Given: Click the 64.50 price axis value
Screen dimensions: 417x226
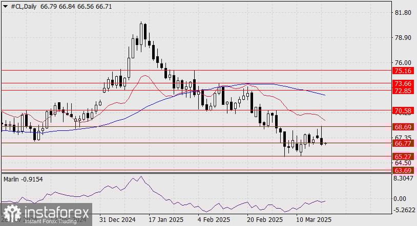Looking at the screenshot, I should point(403,163).
